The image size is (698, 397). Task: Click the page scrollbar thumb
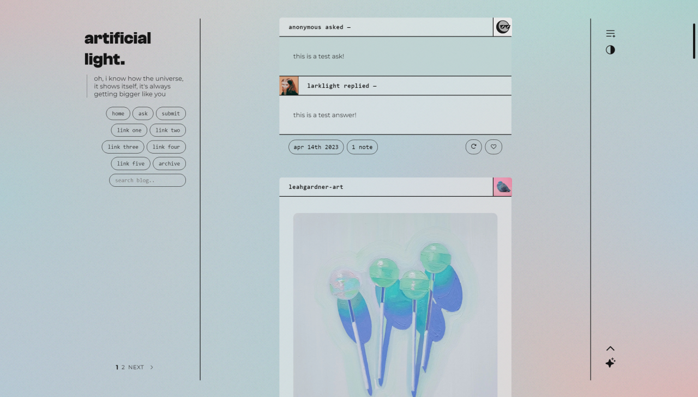tap(694, 41)
